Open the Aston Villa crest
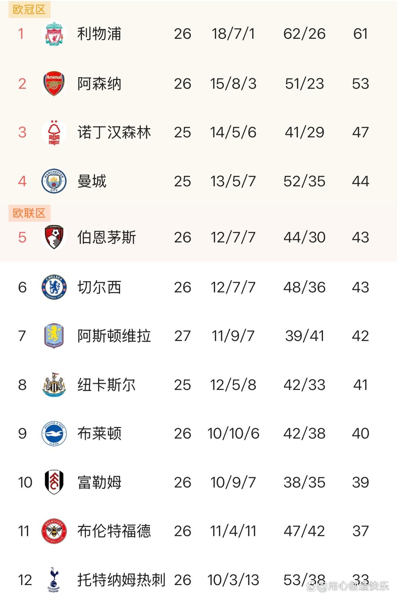The image size is (397, 600). pyautogui.click(x=54, y=336)
